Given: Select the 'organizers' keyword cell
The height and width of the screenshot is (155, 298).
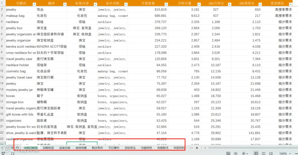Looking at the screenshot, I should click(21, 120).
